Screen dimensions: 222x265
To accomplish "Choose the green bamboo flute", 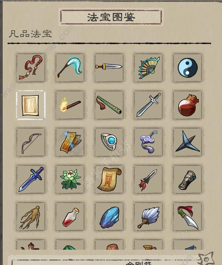I will (109, 105).
